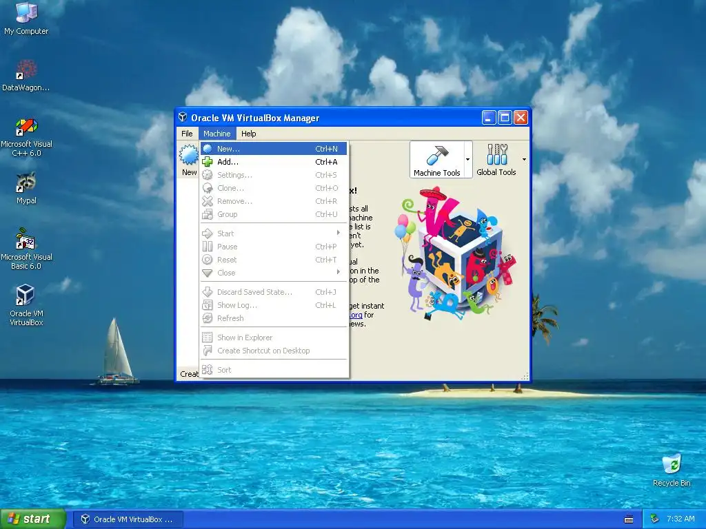Click the Windows start button
The image size is (706, 529).
pyautogui.click(x=33, y=519)
